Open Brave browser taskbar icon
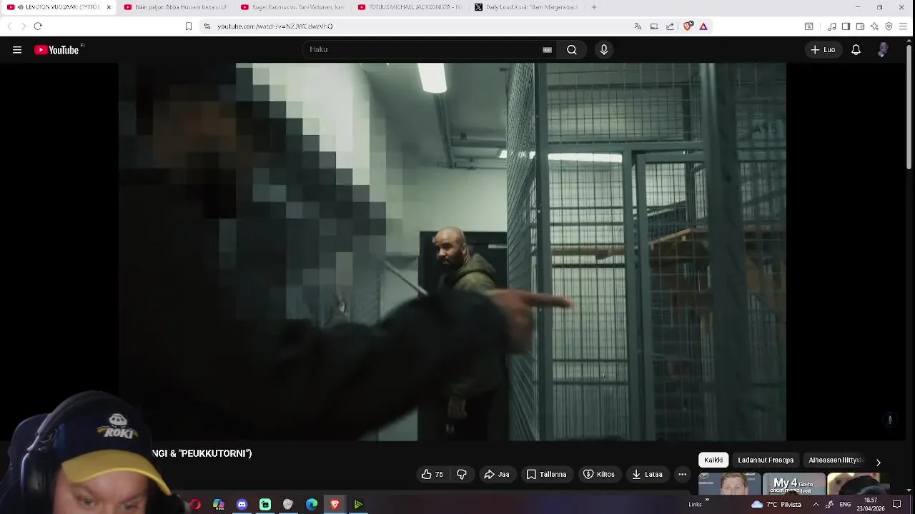915x514 pixels. (x=335, y=505)
